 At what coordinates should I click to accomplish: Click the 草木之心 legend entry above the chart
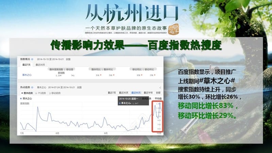coord(26,98)
